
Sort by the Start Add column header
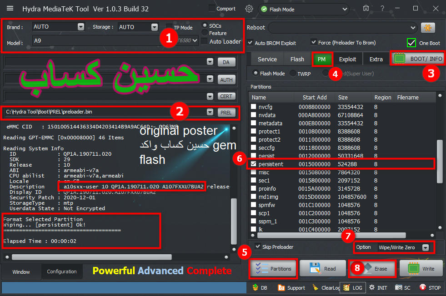pyautogui.click(x=315, y=98)
